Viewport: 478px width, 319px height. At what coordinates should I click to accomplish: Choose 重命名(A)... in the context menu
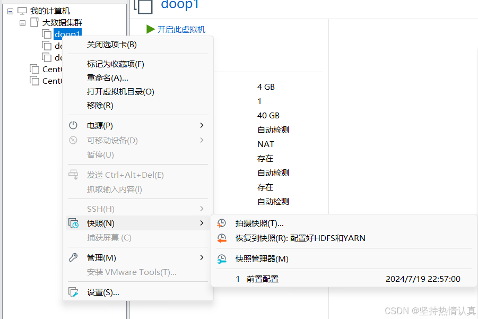click(x=138, y=78)
